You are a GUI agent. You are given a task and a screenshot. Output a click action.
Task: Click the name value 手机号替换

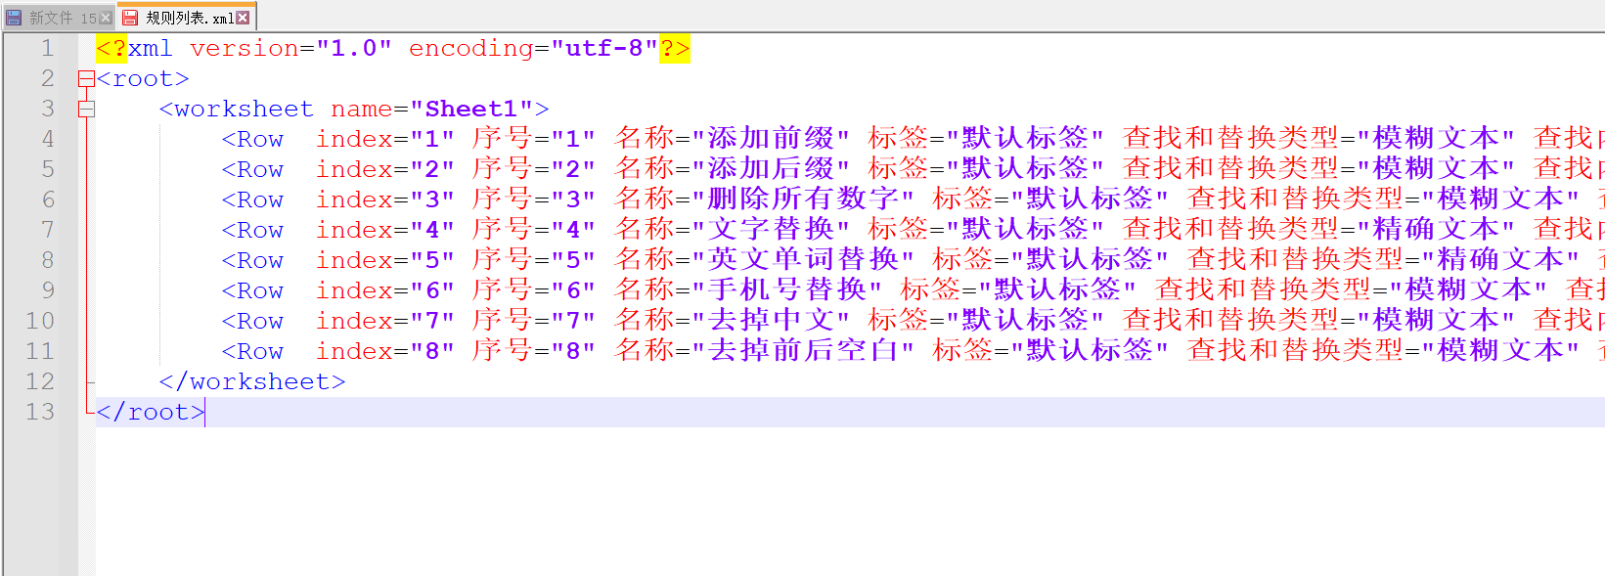point(787,290)
